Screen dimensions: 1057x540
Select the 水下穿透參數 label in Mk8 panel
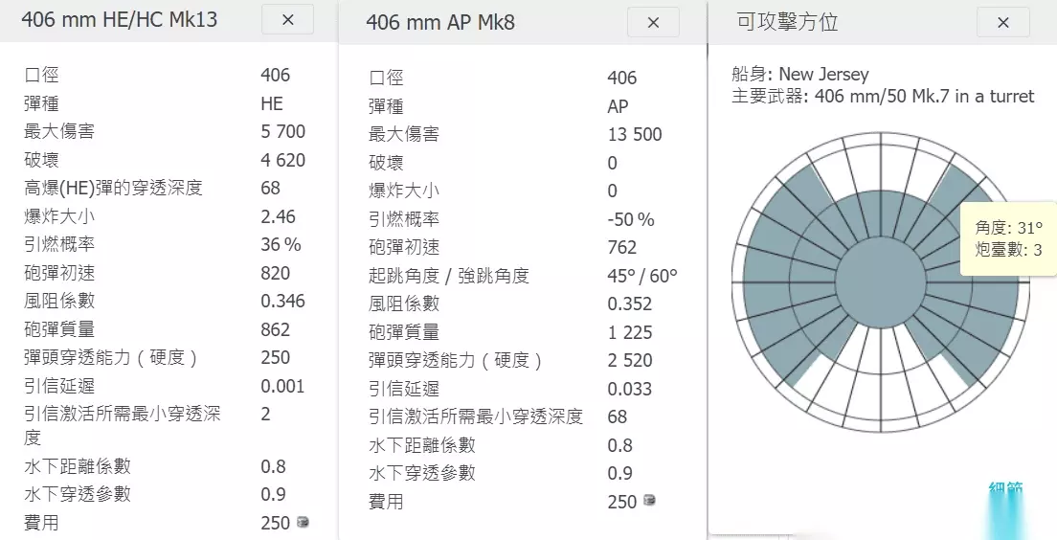[x=422, y=473]
